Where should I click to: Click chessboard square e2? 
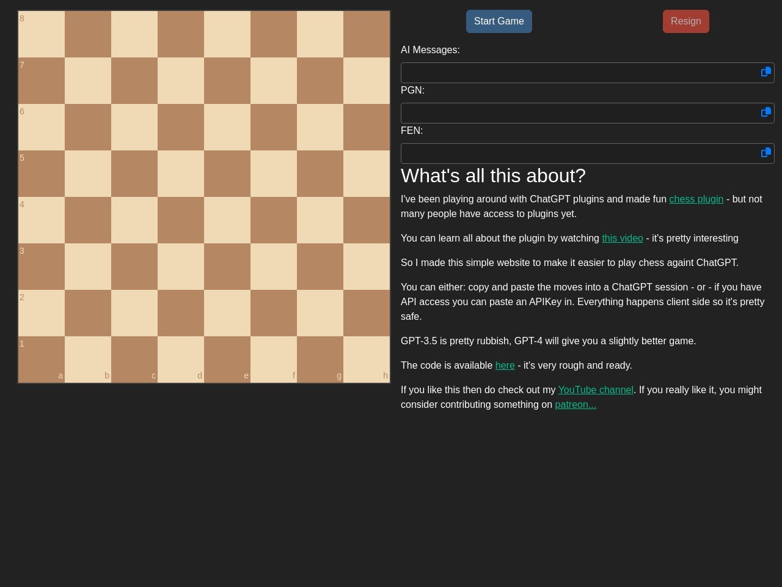pyautogui.click(x=227, y=313)
